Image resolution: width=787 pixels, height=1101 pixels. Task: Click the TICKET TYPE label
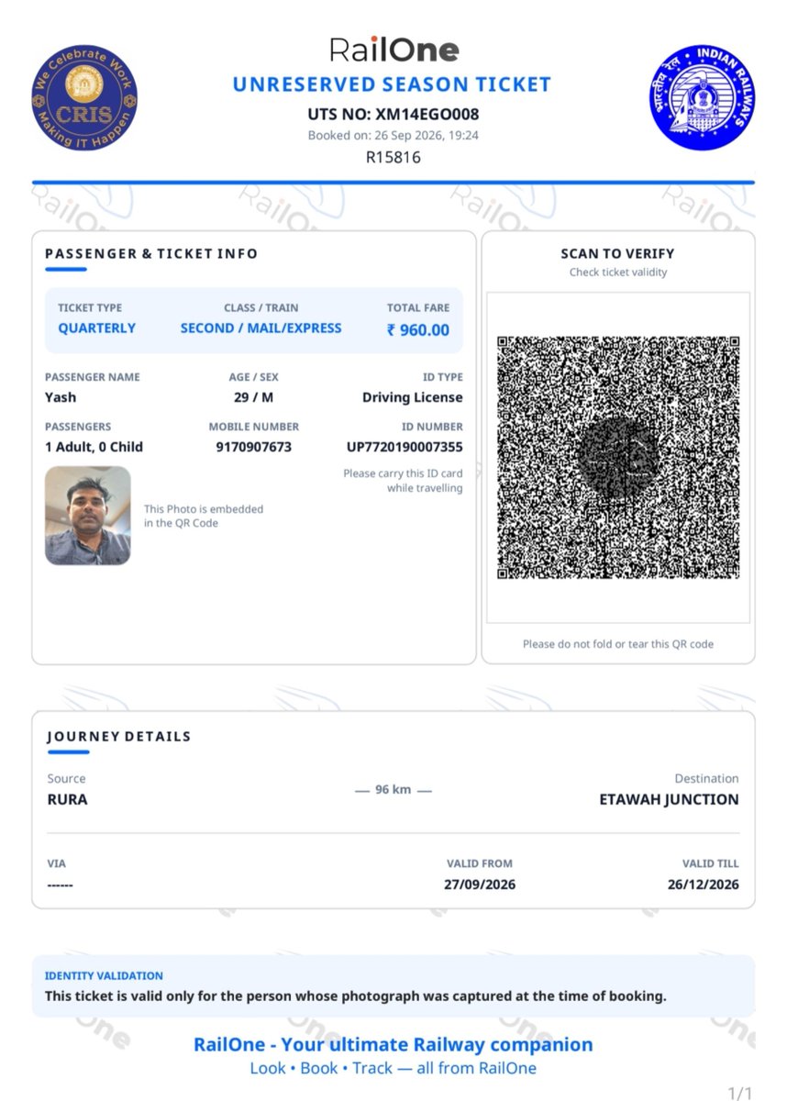[90, 308]
